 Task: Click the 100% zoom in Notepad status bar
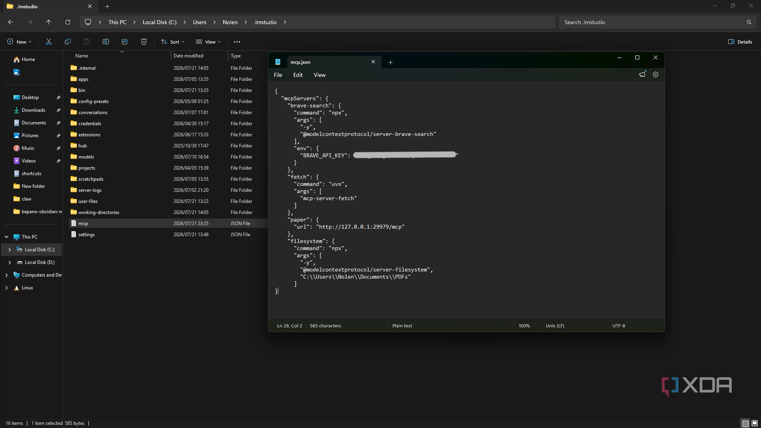tap(524, 326)
